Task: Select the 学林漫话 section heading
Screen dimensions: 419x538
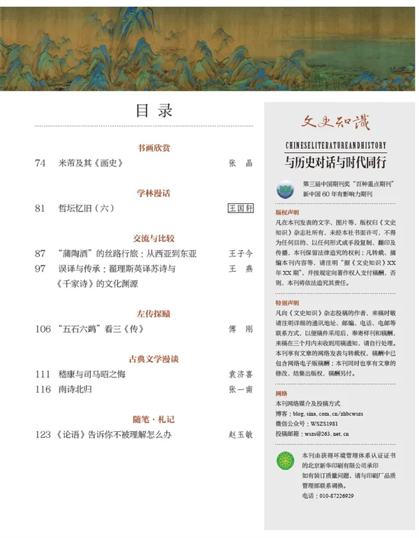Action: tap(154, 193)
